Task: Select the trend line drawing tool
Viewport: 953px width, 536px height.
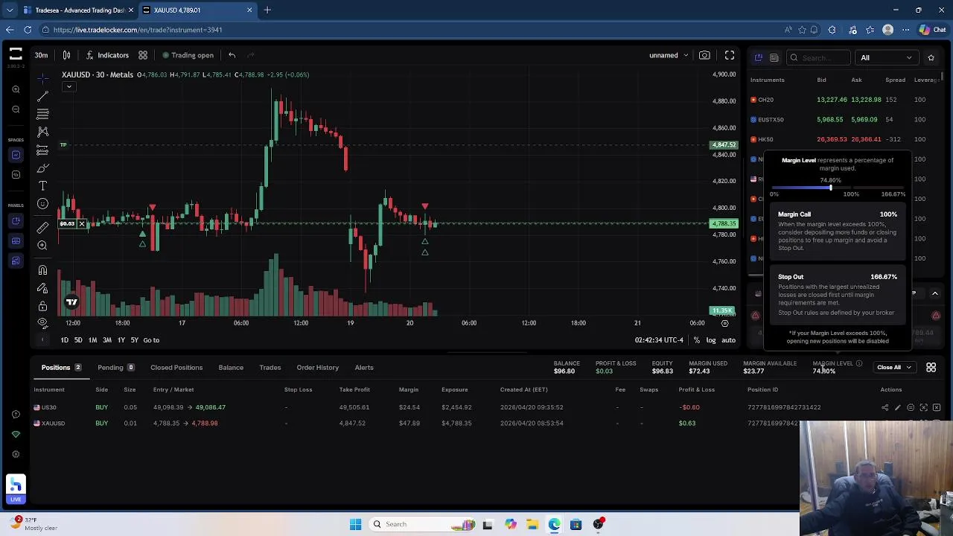Action: tap(42, 96)
